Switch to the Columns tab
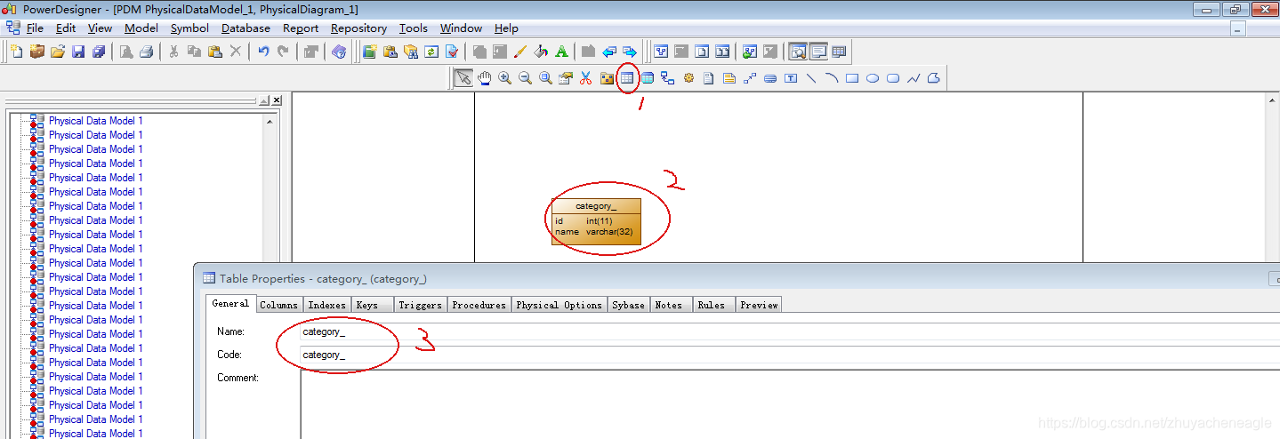This screenshot has width=1280, height=439. 278,305
